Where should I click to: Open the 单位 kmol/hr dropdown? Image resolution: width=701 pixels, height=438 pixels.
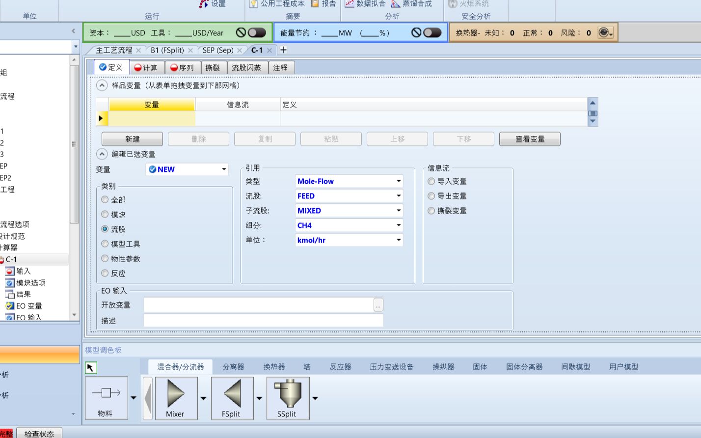[399, 240]
